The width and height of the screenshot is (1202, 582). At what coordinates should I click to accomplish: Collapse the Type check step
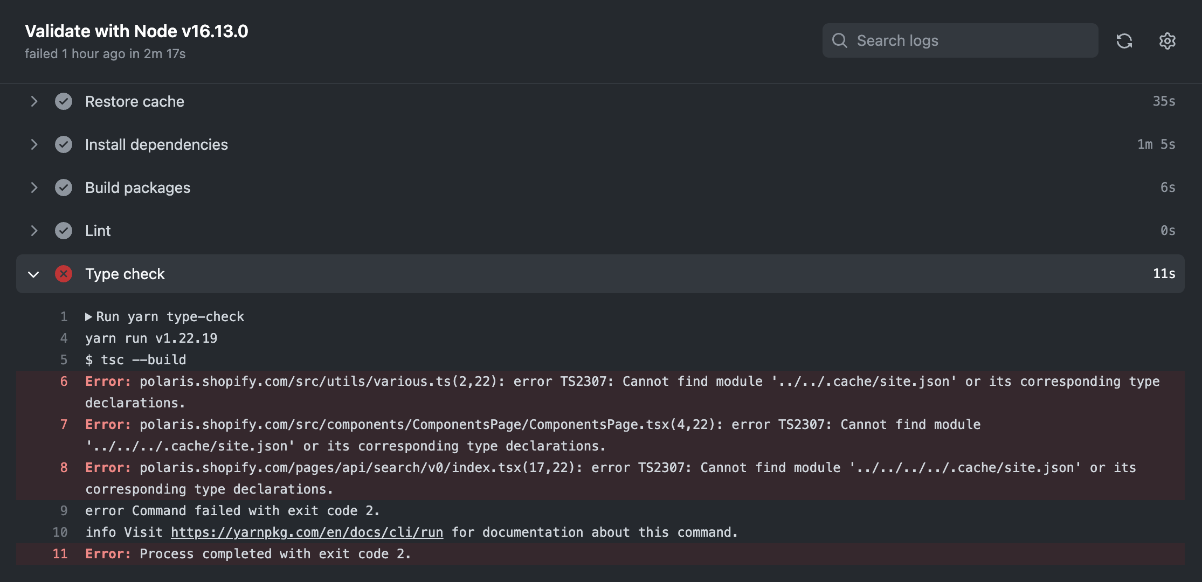34,274
